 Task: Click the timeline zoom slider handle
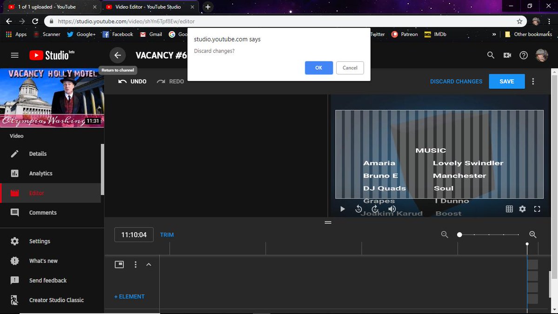pos(459,235)
